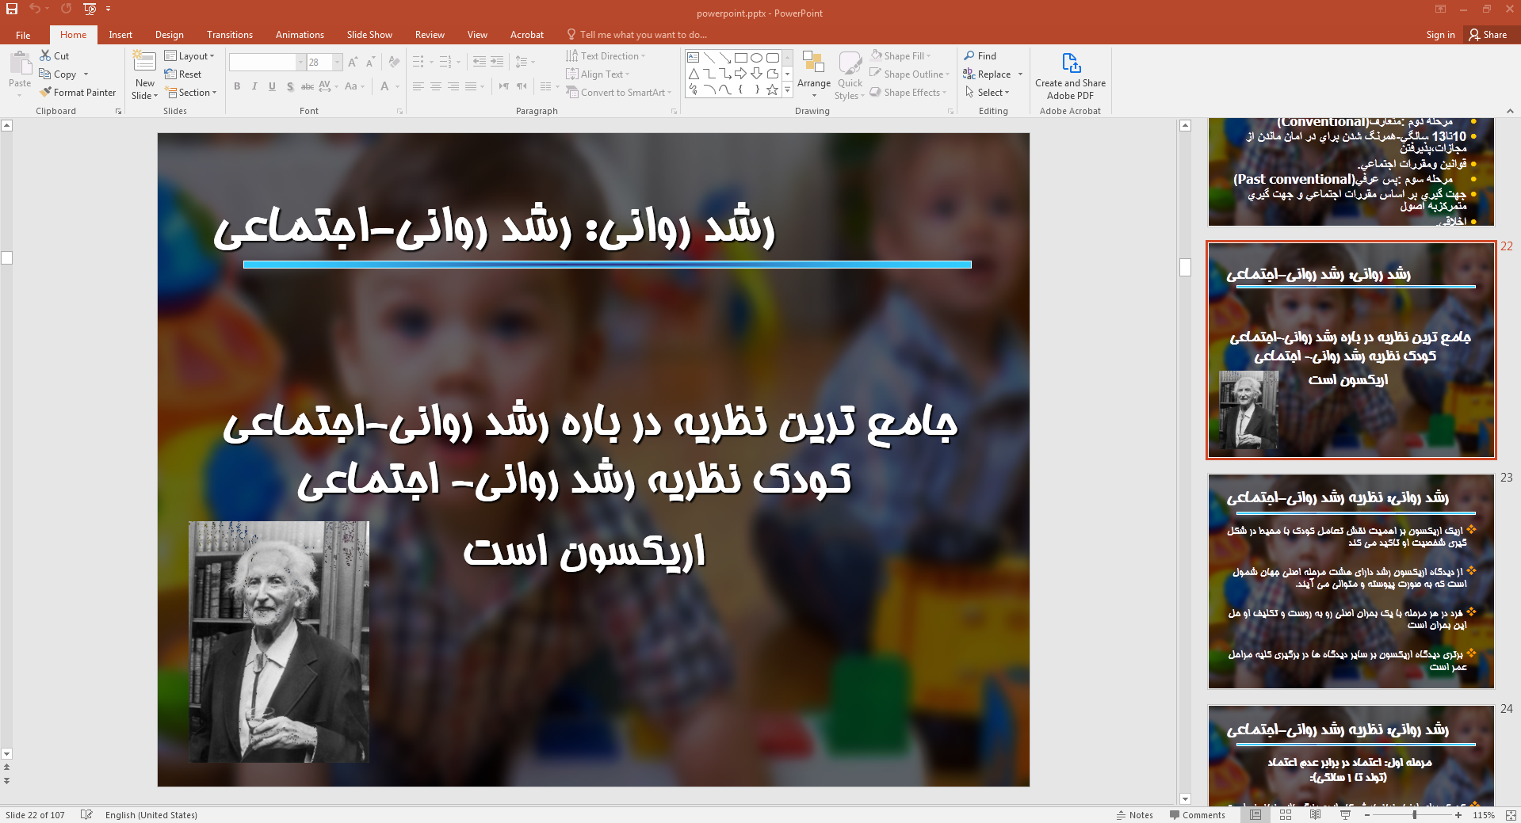Toggle Align Left paragraph
The width and height of the screenshot is (1521, 823).
click(418, 86)
